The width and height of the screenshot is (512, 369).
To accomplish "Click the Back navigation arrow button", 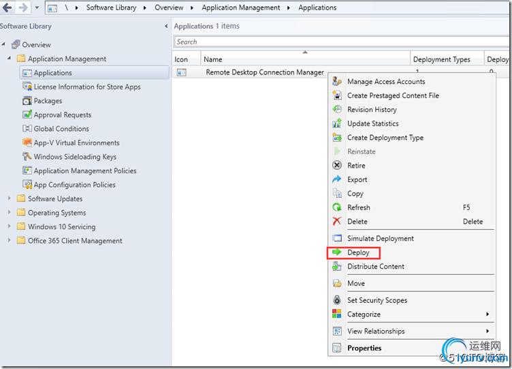I will coord(7,8).
